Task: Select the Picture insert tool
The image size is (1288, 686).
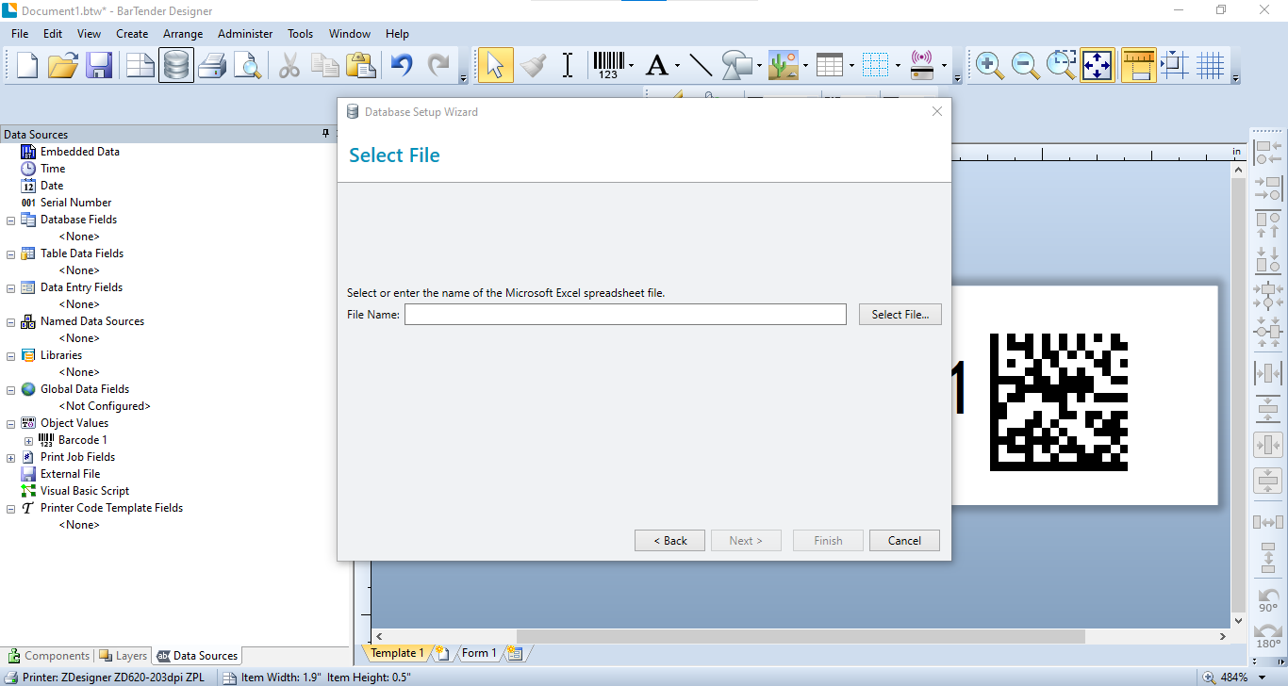Action: pyautogui.click(x=783, y=65)
